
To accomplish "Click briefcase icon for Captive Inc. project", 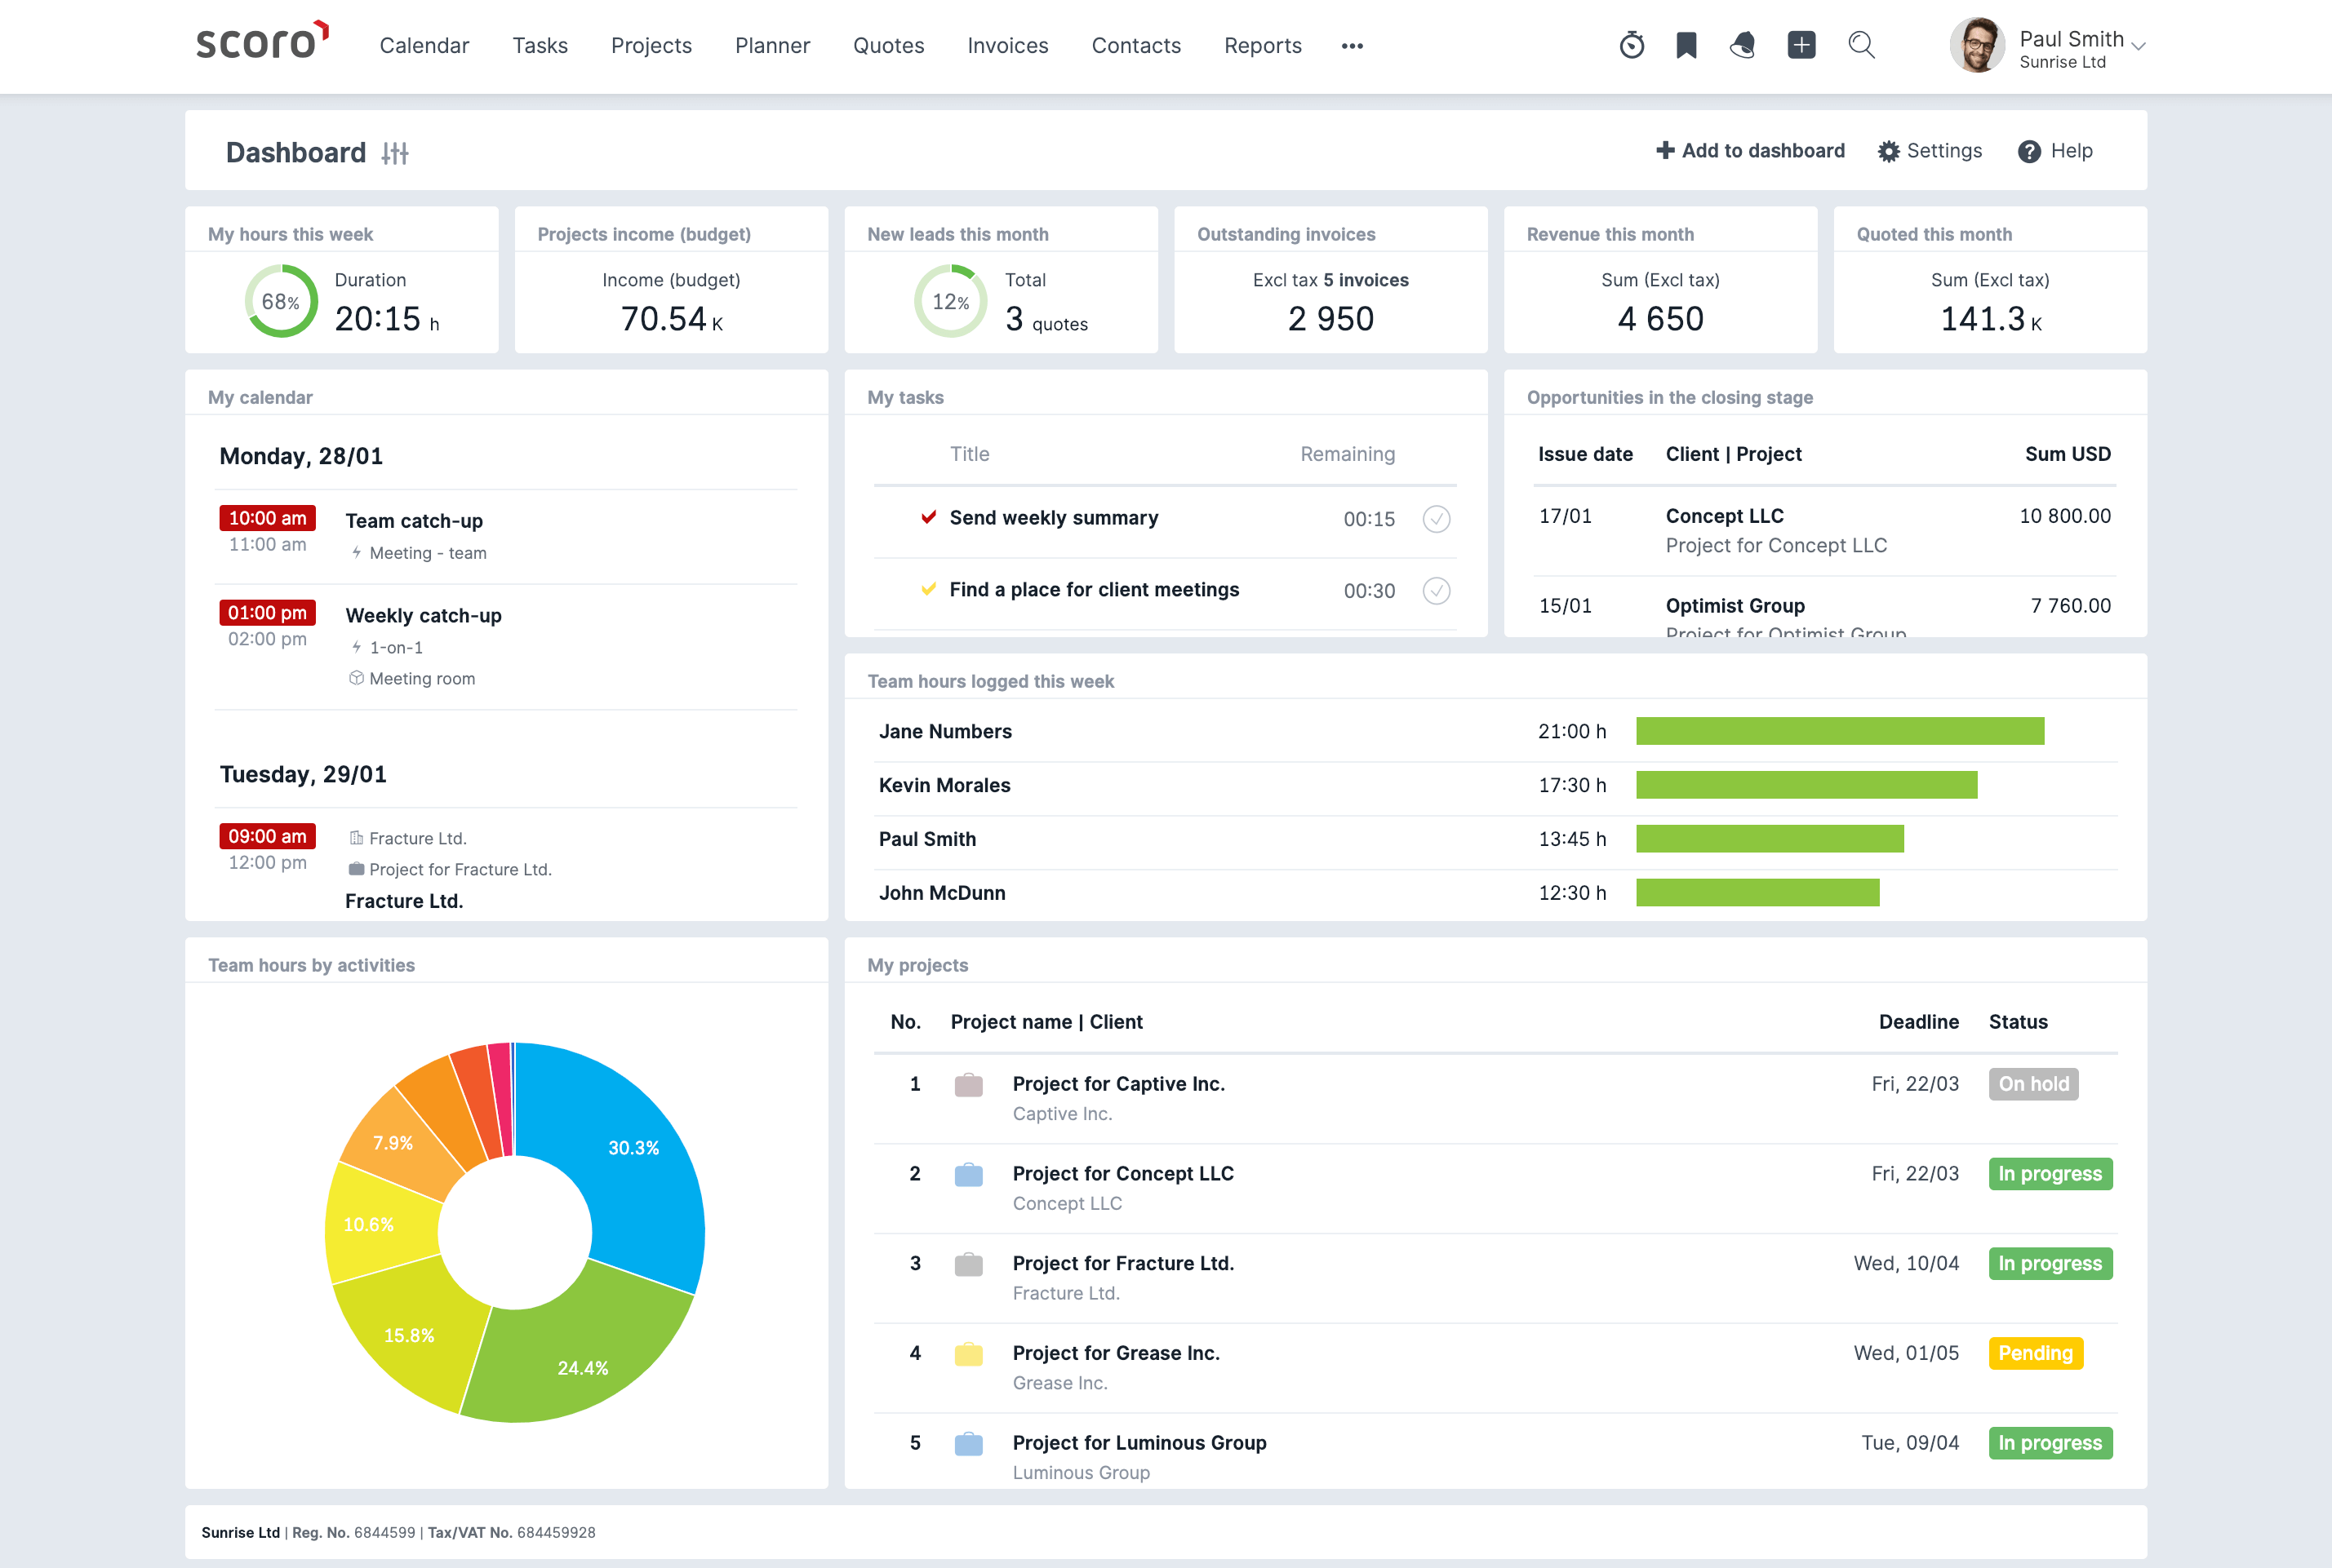I will [968, 1085].
